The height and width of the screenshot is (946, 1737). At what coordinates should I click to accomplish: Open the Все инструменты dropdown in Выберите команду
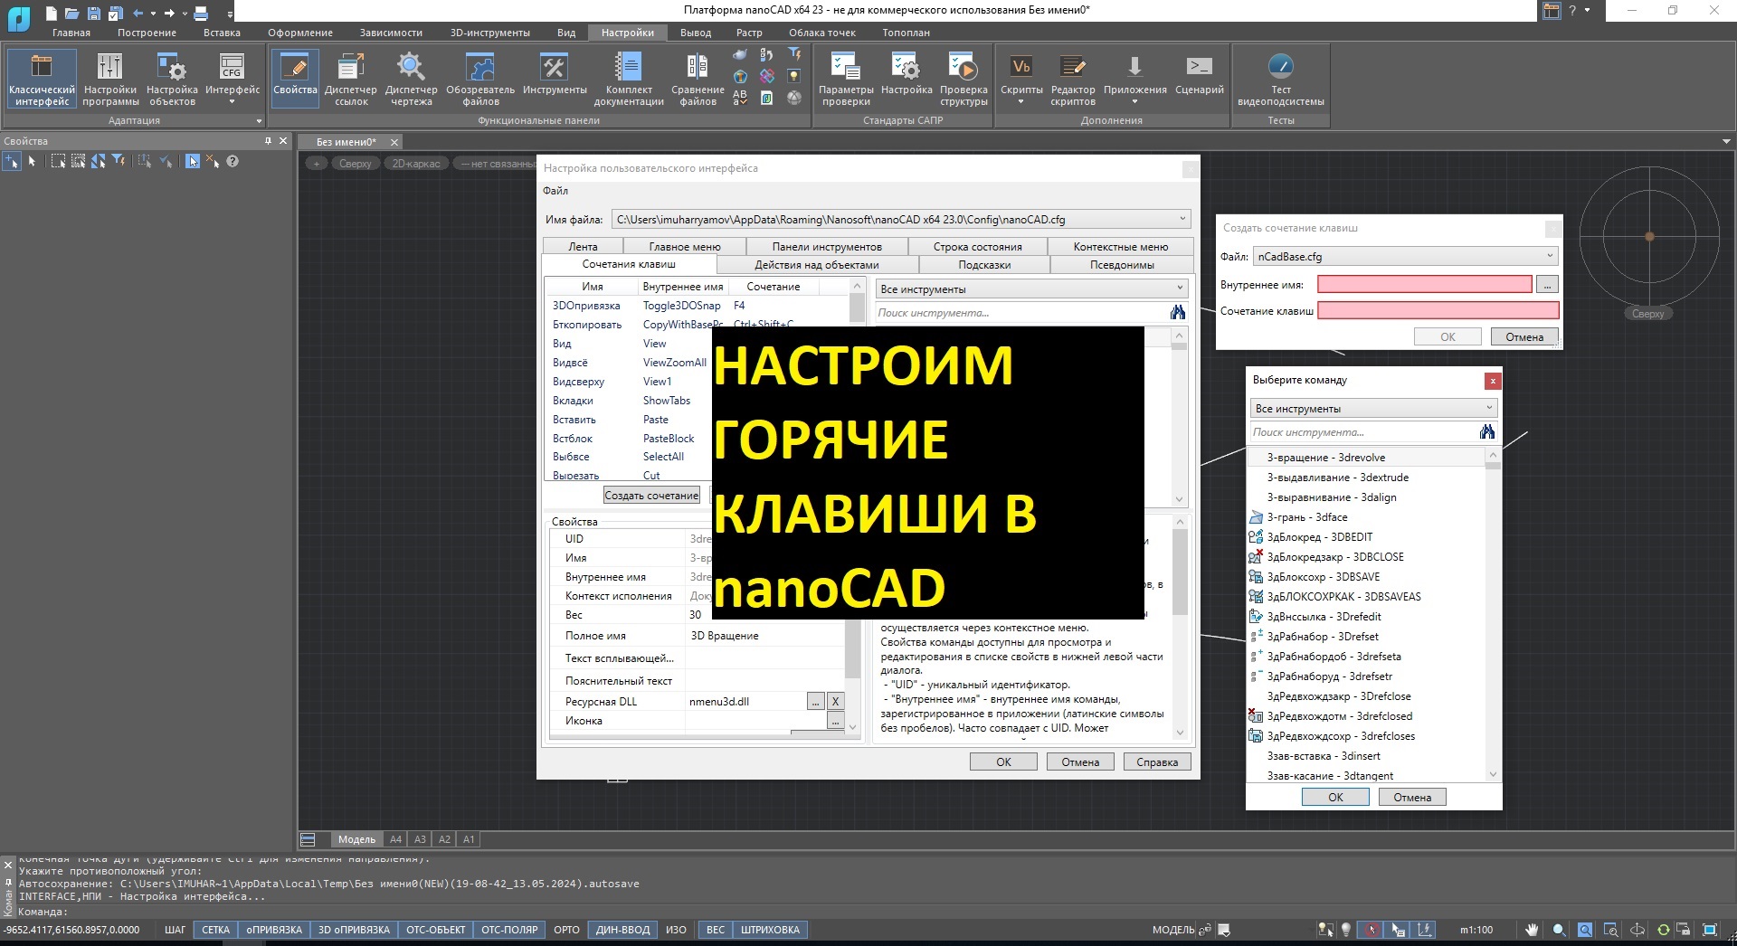tap(1372, 408)
